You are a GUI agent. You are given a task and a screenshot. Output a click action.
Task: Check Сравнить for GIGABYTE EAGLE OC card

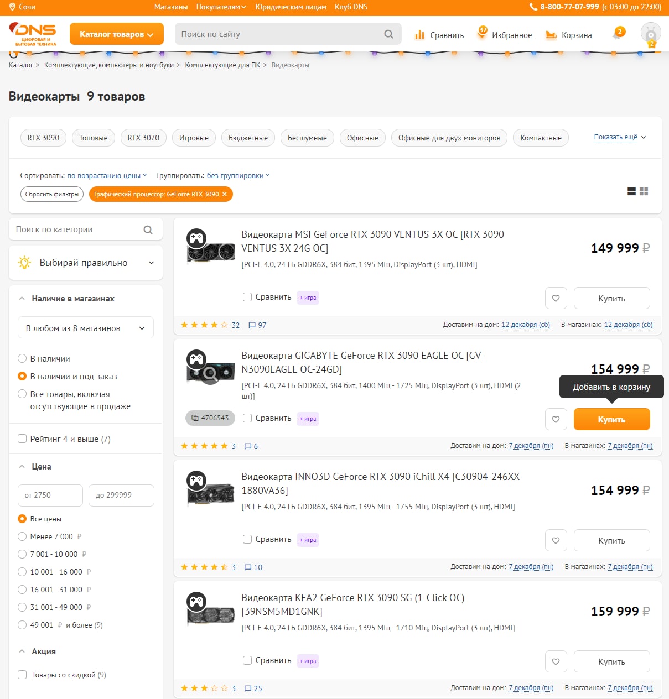[247, 418]
